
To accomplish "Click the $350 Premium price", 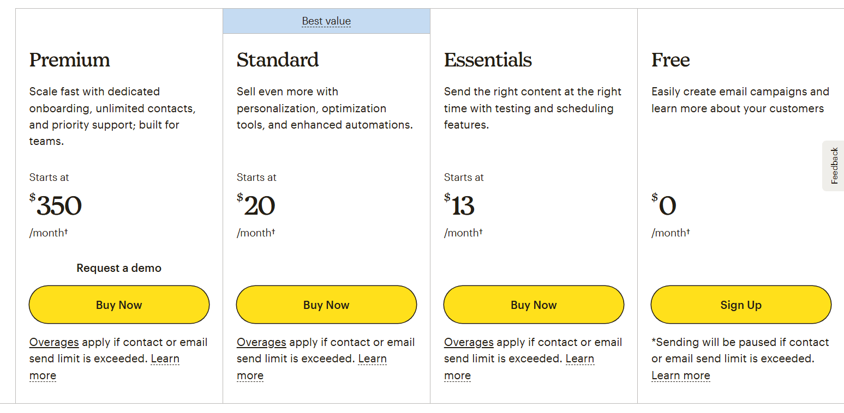I will click(x=56, y=206).
